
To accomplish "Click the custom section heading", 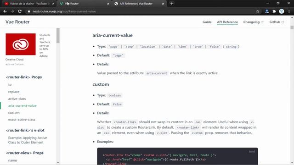I will (101, 84).
